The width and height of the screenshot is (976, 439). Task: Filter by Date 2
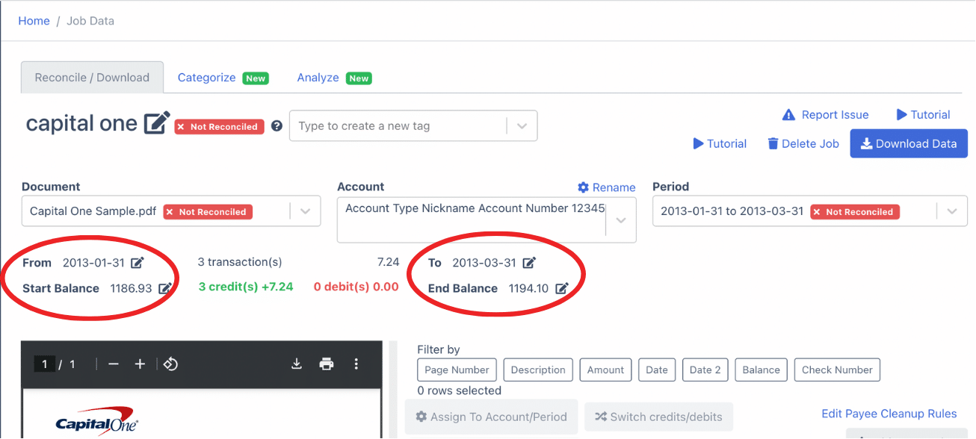705,370
